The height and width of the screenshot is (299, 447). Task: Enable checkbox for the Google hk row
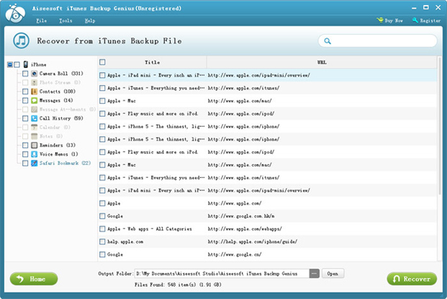(x=102, y=216)
